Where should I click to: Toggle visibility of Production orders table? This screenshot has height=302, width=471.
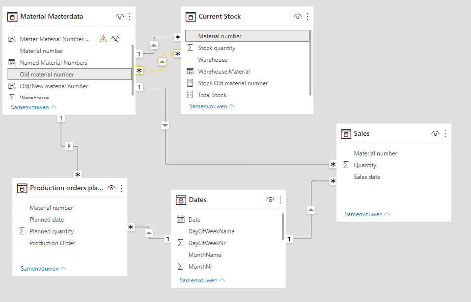pos(111,188)
